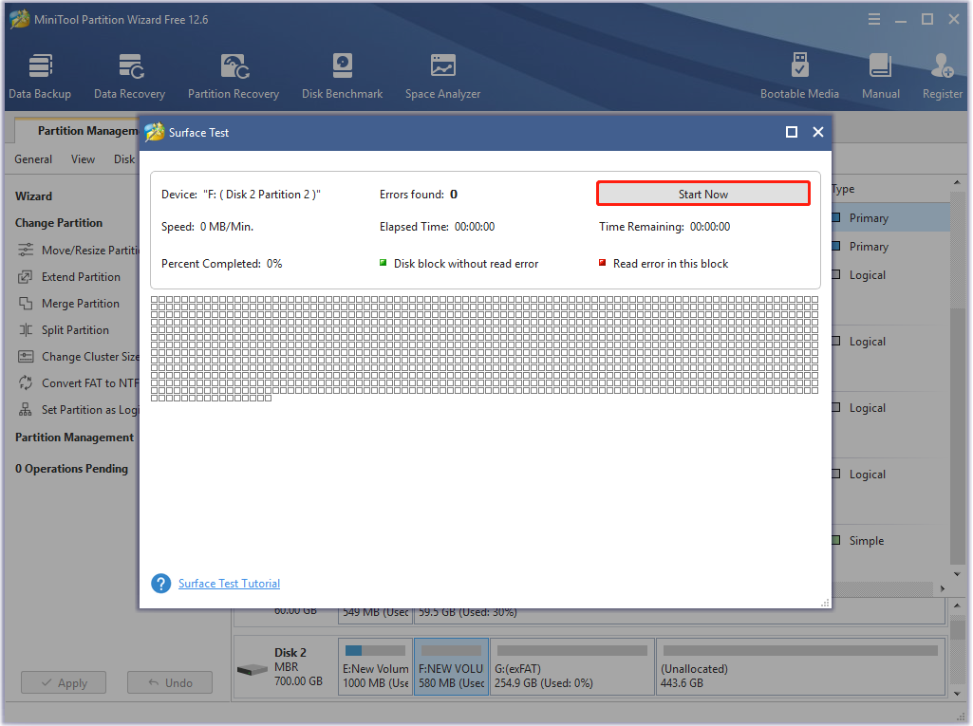Close the Surface Test dialog
The image size is (973, 726).
pos(818,132)
